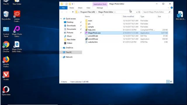Open Documents in Quick access
187x105 pixels.
[x=71, y=29]
